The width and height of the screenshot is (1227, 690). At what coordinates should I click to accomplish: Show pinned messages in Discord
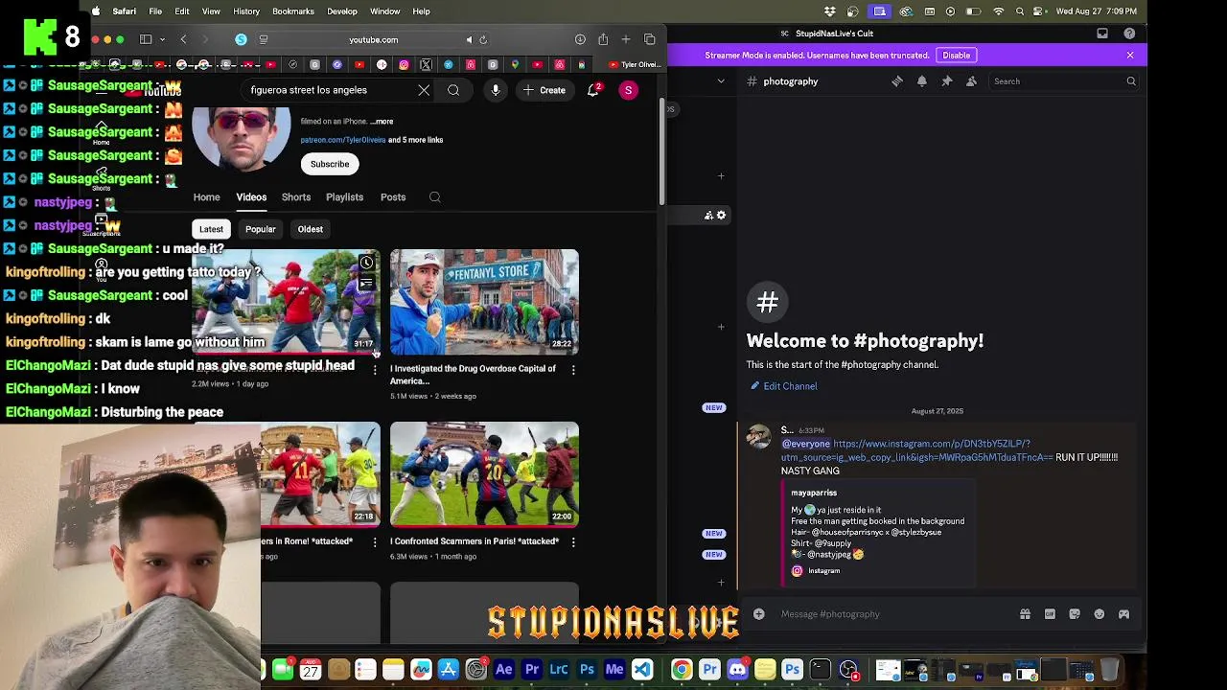pos(947,81)
